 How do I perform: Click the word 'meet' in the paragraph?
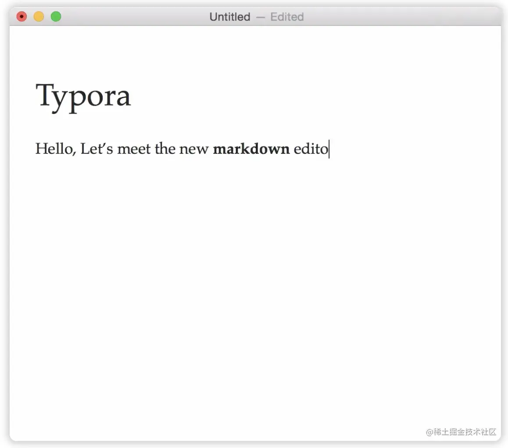134,149
